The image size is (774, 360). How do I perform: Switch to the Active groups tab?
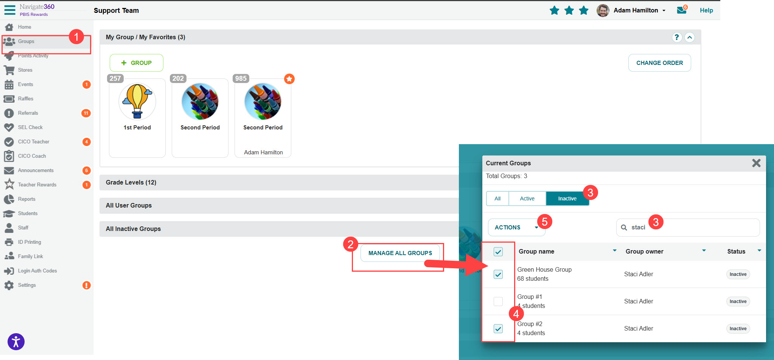[x=527, y=198]
